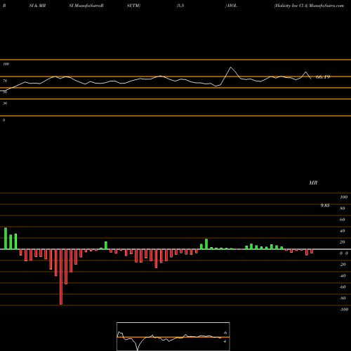
Task: Click the 30 label on RSI axis
Action: [x=5, y=103]
